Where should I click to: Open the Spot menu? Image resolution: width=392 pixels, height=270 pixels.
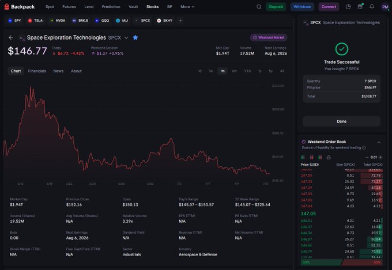(x=50, y=7)
